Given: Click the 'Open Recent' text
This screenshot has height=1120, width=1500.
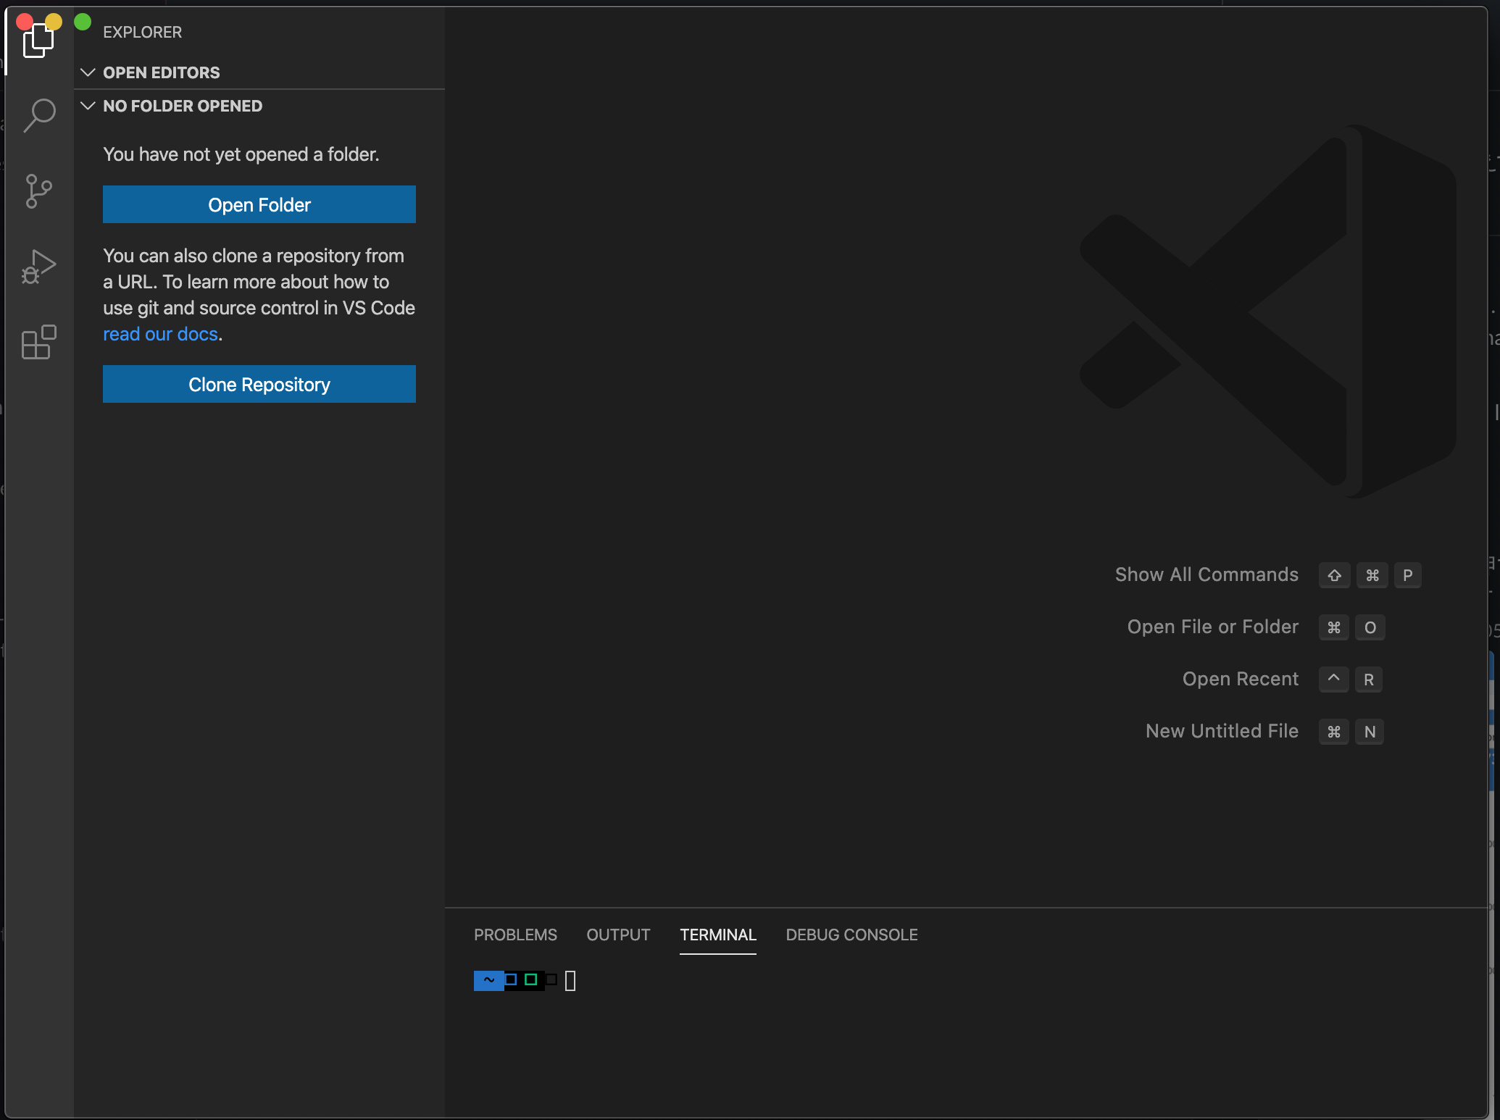Looking at the screenshot, I should 1241,679.
